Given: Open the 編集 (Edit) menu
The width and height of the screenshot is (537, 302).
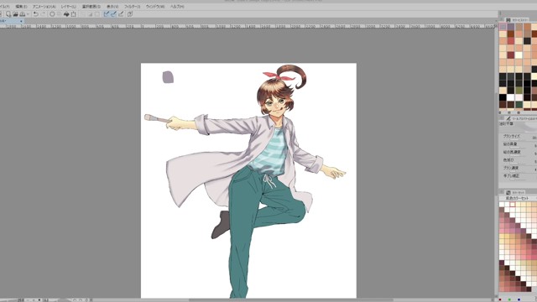Looking at the screenshot, I should (21, 7).
